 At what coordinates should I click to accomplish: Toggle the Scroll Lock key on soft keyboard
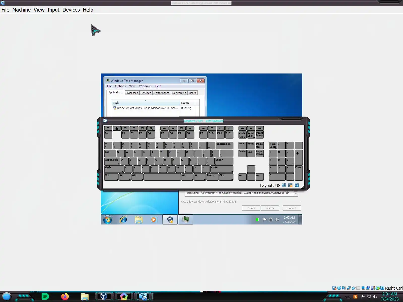(251, 135)
